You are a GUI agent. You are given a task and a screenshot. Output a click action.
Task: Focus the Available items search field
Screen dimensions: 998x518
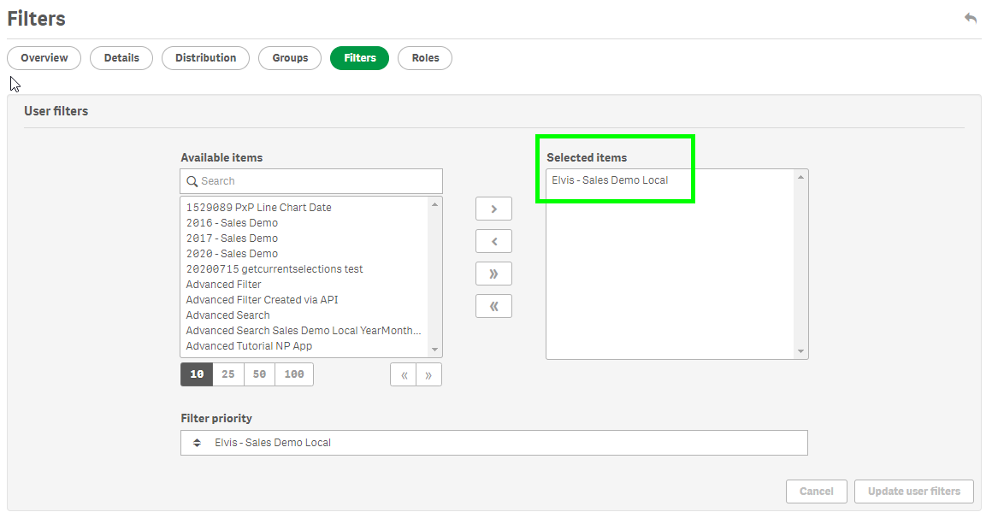(316, 181)
